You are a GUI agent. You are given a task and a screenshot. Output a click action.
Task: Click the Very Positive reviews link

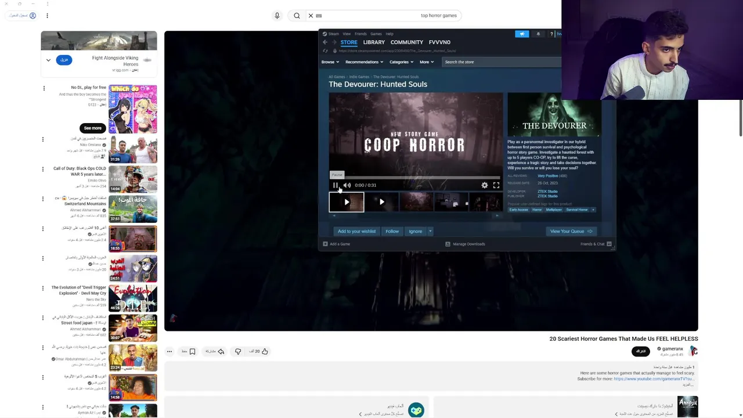point(547,176)
